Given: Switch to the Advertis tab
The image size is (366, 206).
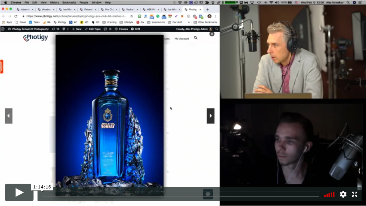Looking at the screenshot, I should 25,10.
